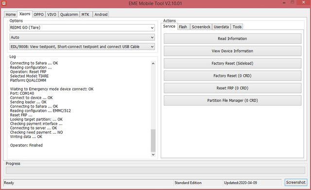Open the VIVO tab

tap(52, 15)
